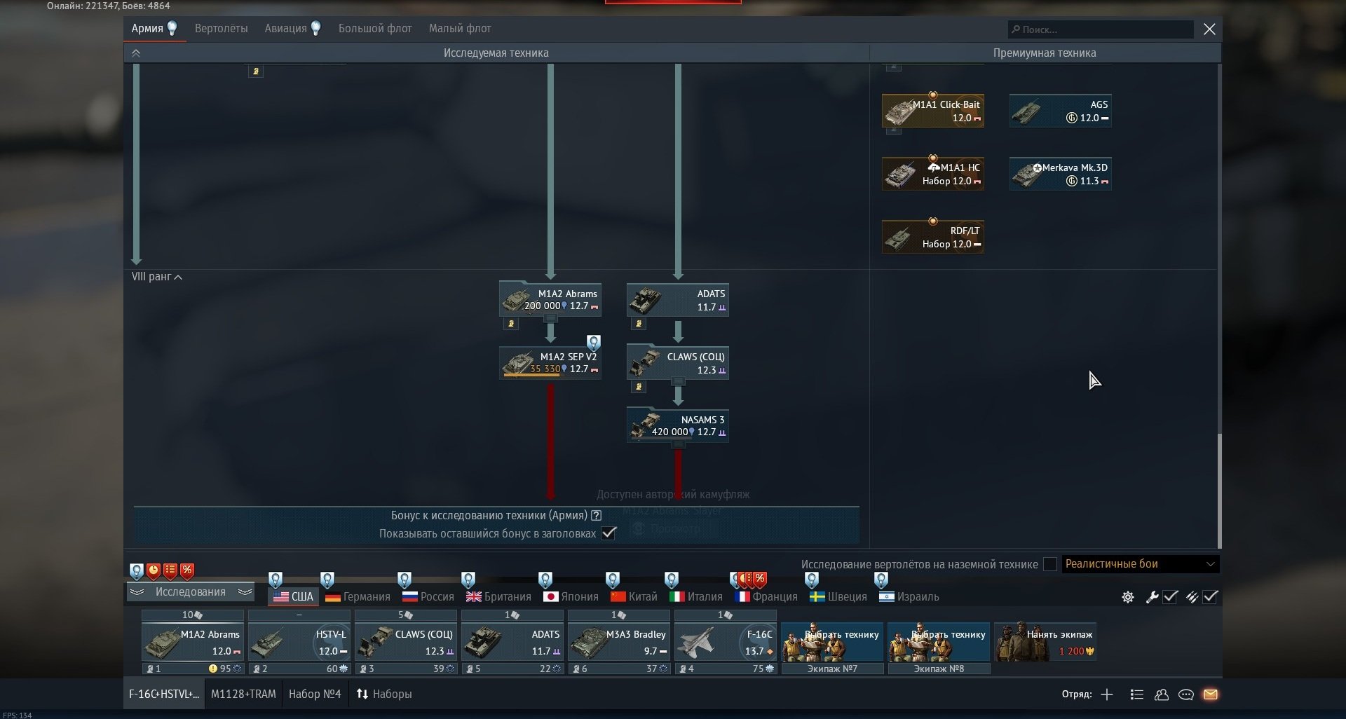The width and height of the screenshot is (1346, 719).
Task: Open the contacts list icon
Action: (1162, 694)
